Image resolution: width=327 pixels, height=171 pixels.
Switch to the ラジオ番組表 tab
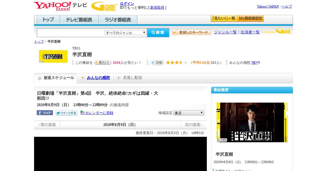pyautogui.click(x=118, y=20)
